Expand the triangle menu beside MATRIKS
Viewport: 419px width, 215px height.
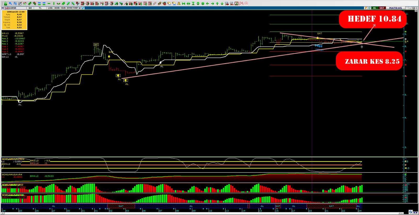(x=407, y=8)
